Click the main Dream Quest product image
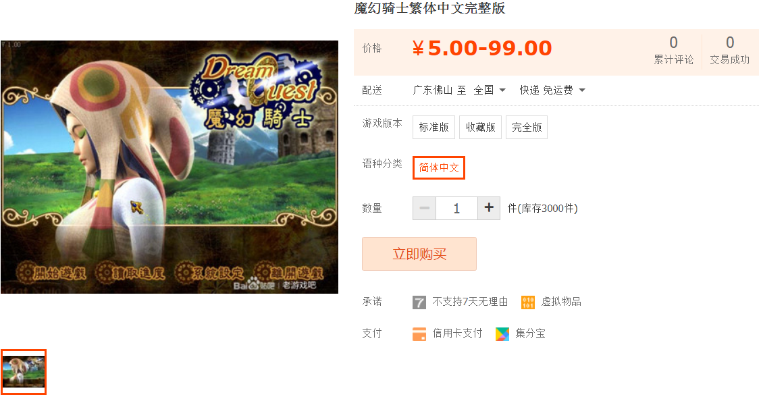The width and height of the screenshot is (761, 397). (169, 167)
